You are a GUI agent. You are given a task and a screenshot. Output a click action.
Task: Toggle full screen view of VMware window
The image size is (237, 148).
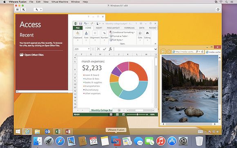218,9
